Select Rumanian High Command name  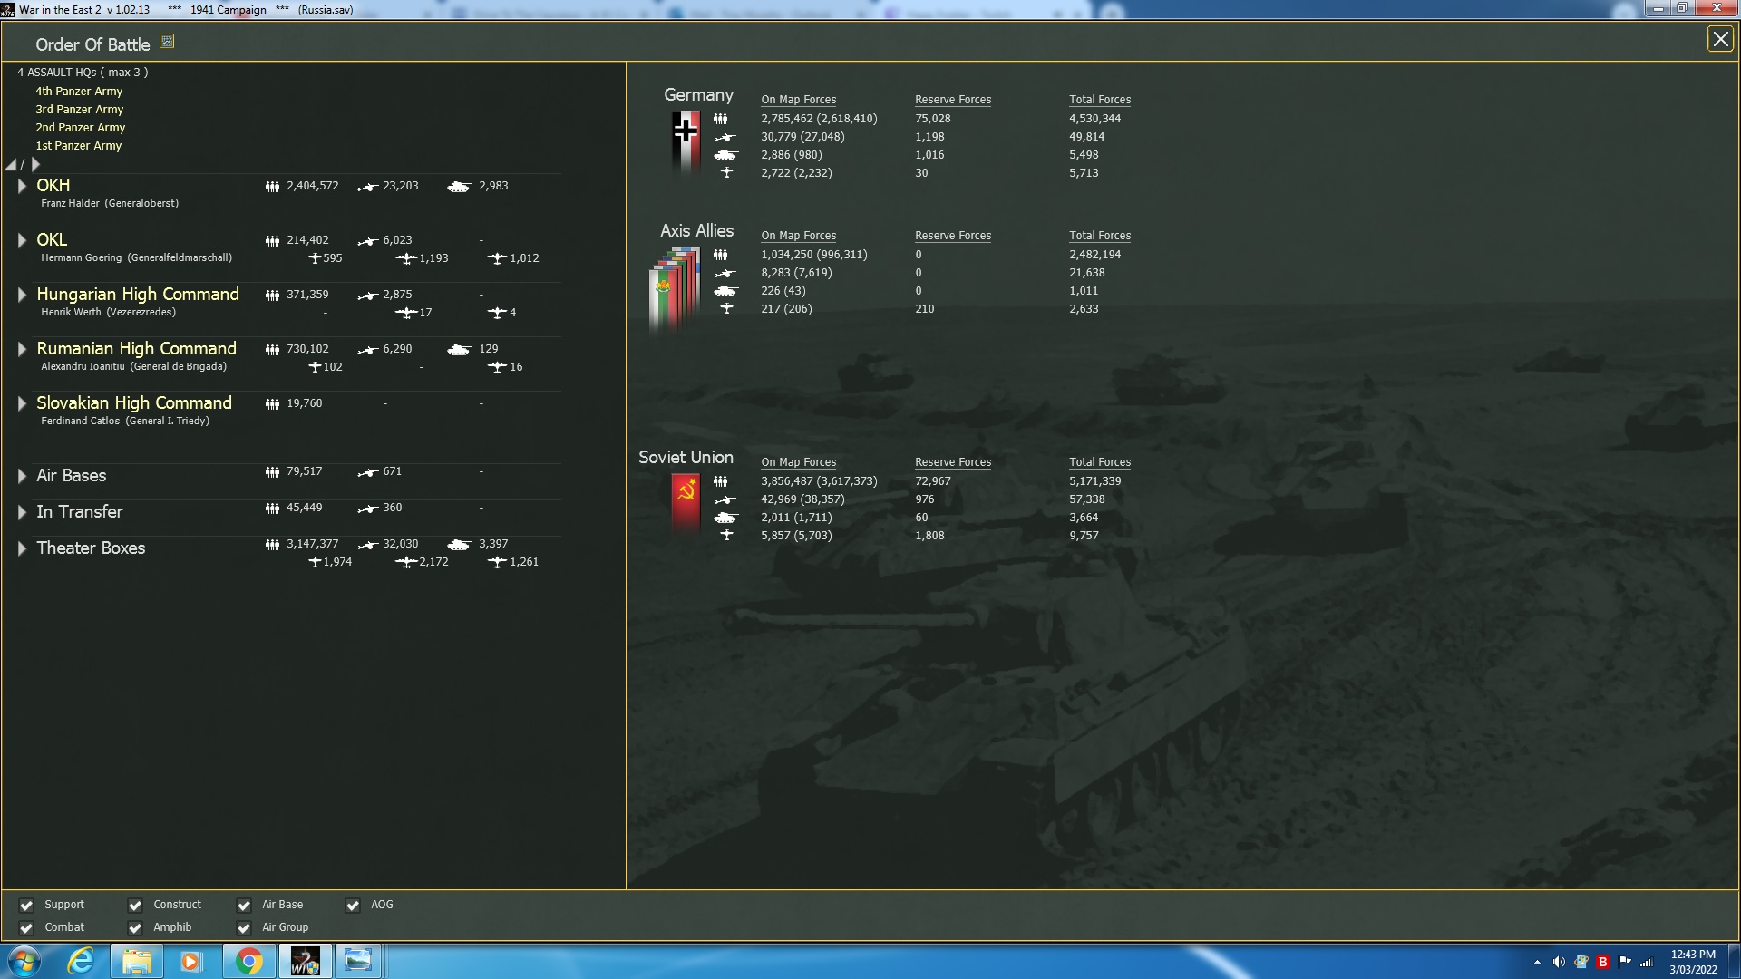pos(136,349)
